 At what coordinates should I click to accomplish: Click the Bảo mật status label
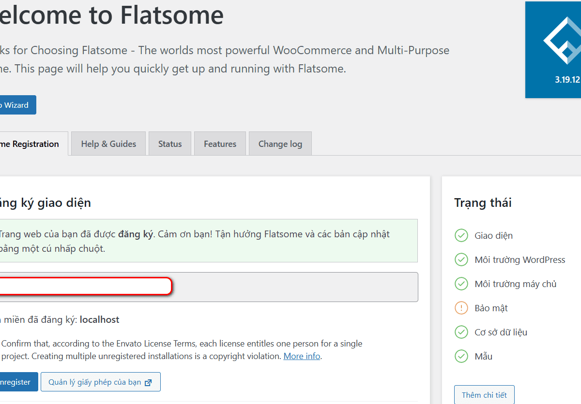coord(491,308)
